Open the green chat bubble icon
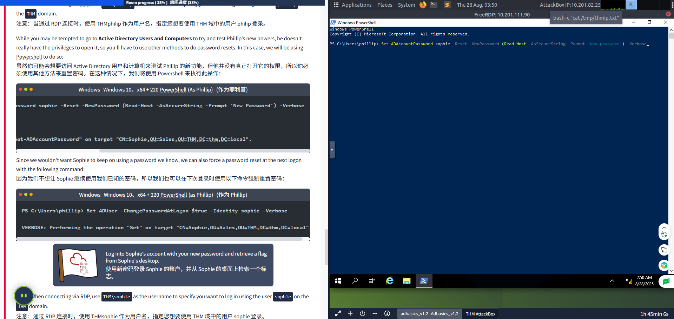 click(666, 281)
